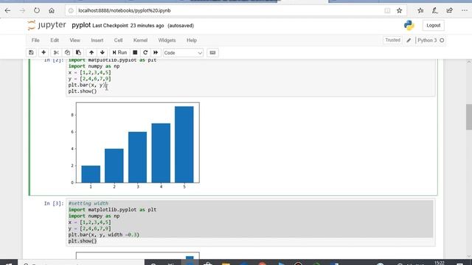Click the Logout button
The image size is (472, 265).
point(433,26)
